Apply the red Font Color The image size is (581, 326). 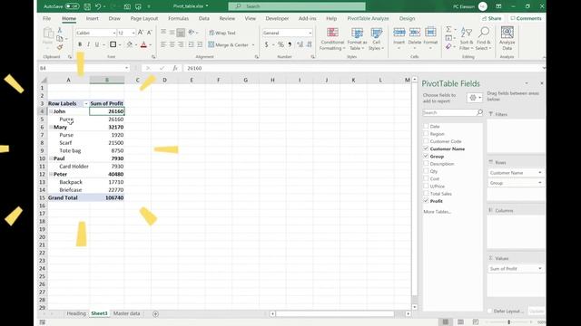point(143,44)
